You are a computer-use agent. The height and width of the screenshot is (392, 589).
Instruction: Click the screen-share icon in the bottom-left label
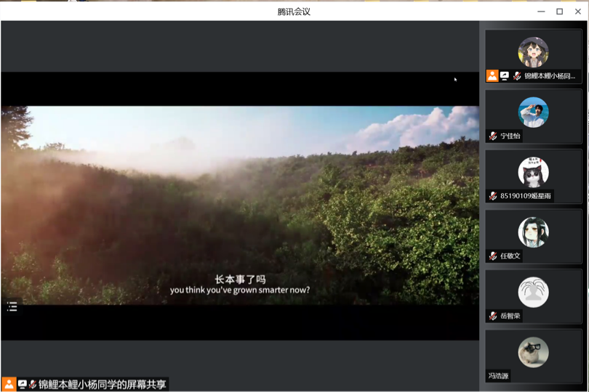coord(22,384)
